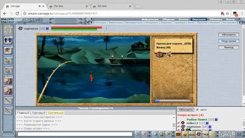
Task: Click the megaphone icon in bottom bar
Action: point(168,134)
